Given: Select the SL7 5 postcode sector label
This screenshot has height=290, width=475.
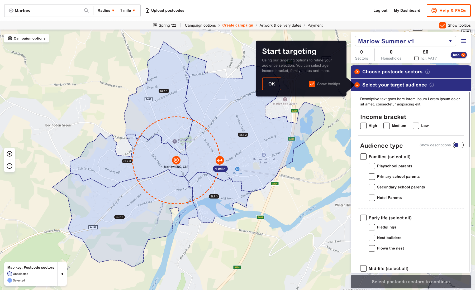Looking at the screenshot, I should coord(119,217).
